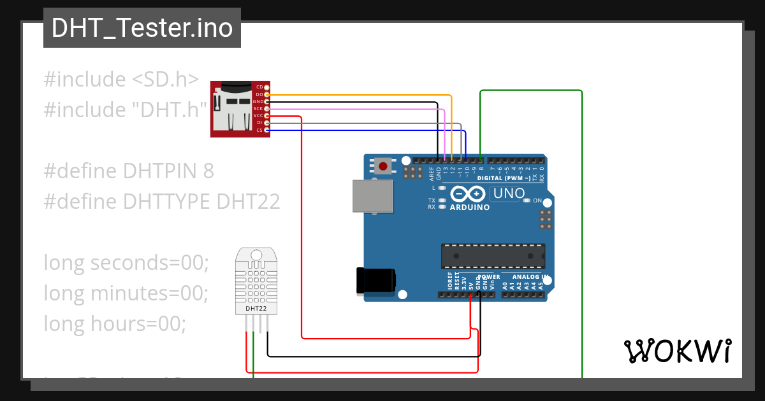Select the DHT_Tester.ino title tab
The height and width of the screenshot is (401, 765).
coord(142,27)
